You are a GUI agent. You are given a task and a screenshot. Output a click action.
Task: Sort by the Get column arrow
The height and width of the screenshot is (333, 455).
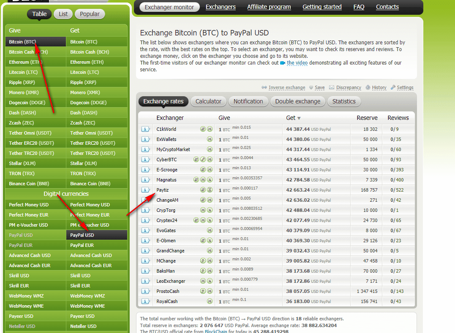299,118
